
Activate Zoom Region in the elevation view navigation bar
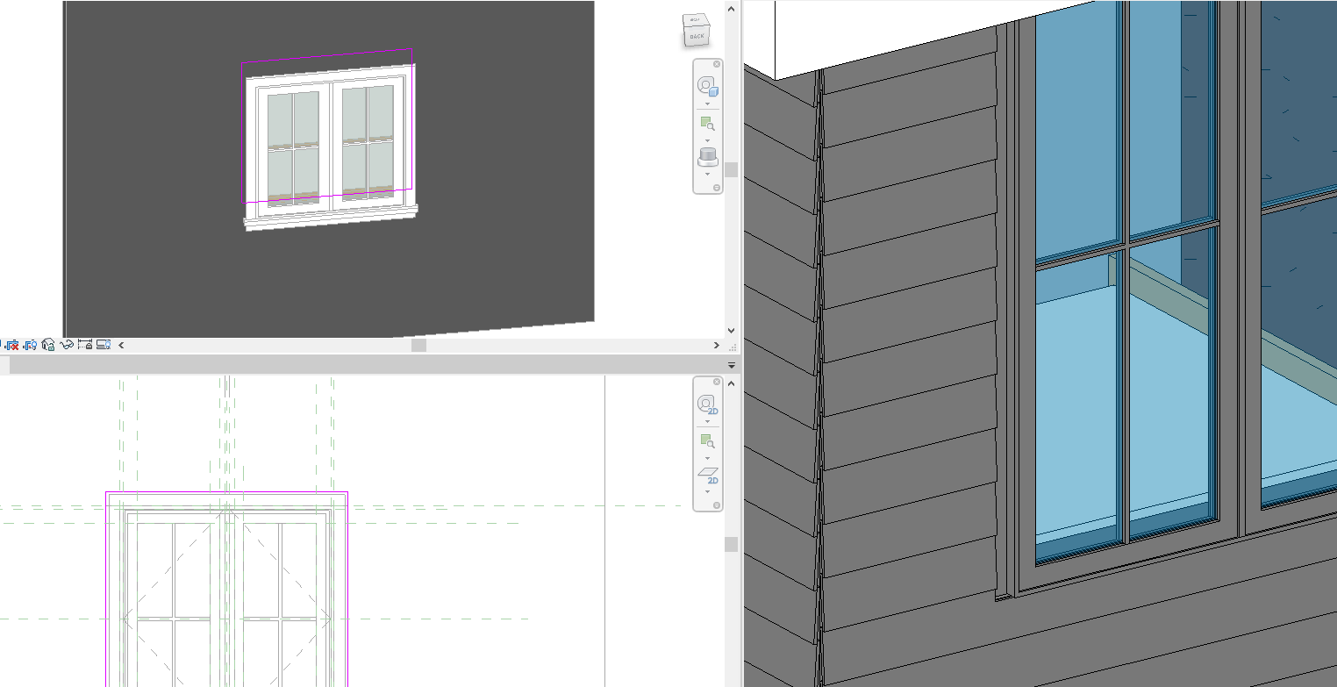[x=707, y=441]
